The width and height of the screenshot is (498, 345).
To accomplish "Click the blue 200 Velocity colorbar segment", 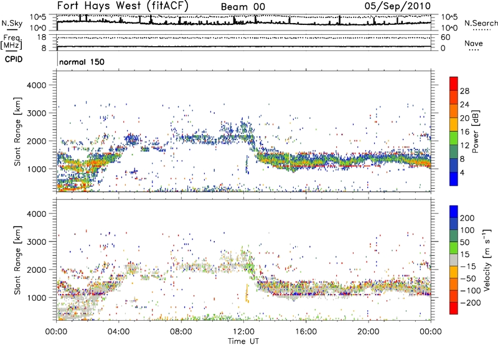I will coord(454,212).
